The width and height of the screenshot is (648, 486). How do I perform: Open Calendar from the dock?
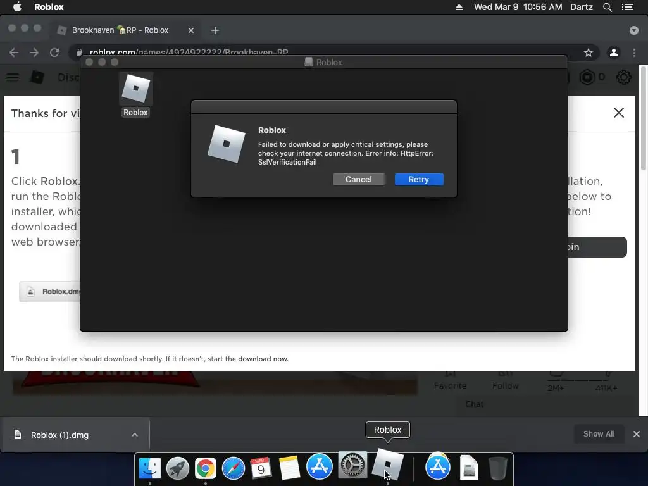coord(261,468)
